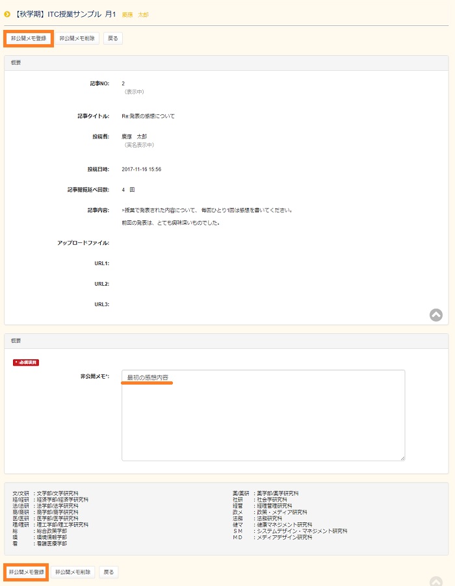Viewport: 455px width, 586px height.
Task: Click the bottom 戻る button
Action: [109, 572]
